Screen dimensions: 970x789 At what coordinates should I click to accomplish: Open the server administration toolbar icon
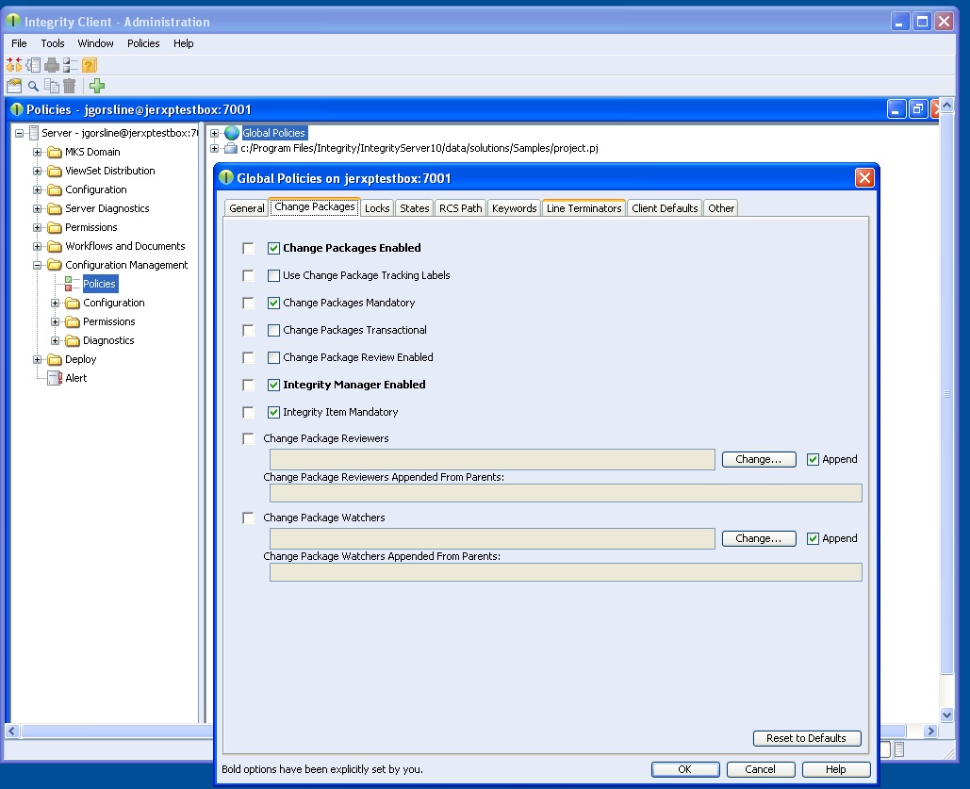tap(33, 64)
